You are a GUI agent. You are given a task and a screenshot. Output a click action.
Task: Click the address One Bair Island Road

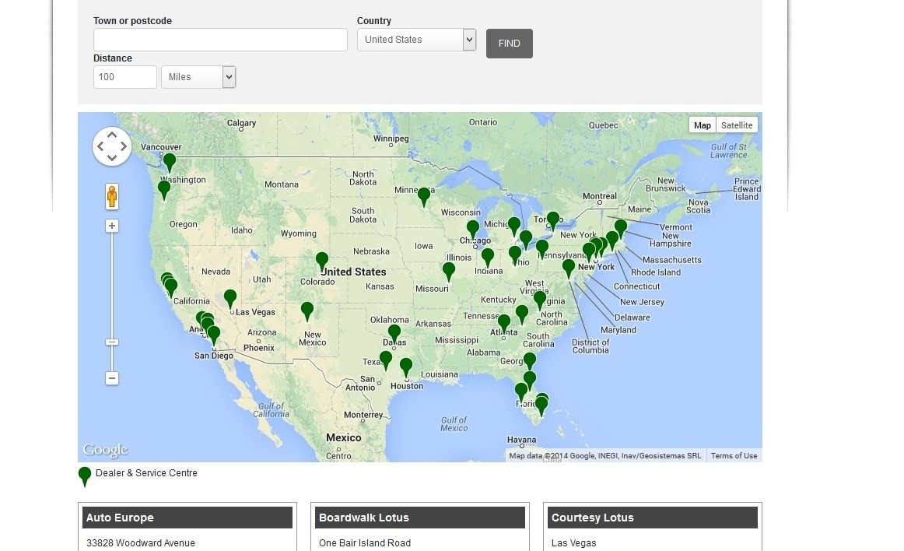click(365, 543)
